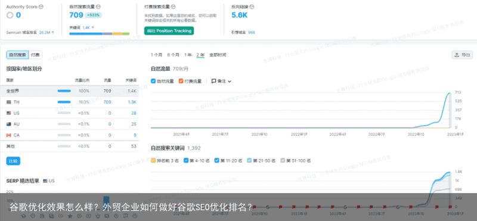Click info icon beside 付费搜索流量 header
The width and height of the screenshot is (477, 221).
(x=173, y=7)
